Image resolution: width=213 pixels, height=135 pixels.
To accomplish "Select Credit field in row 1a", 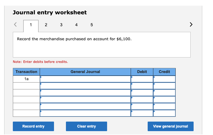I will [164, 79].
